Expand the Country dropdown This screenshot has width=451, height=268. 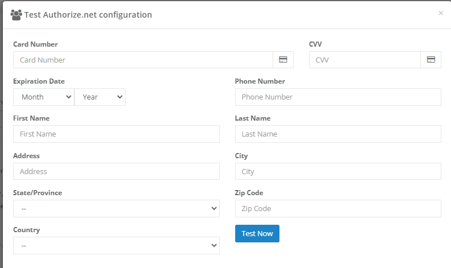click(116, 246)
